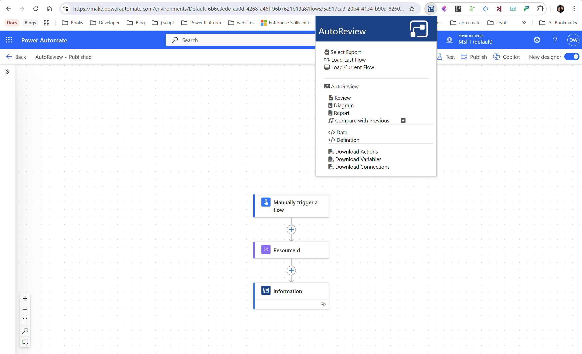This screenshot has height=354, width=582.
Task: Fit flow to view on canvas
Action: (x=25, y=320)
